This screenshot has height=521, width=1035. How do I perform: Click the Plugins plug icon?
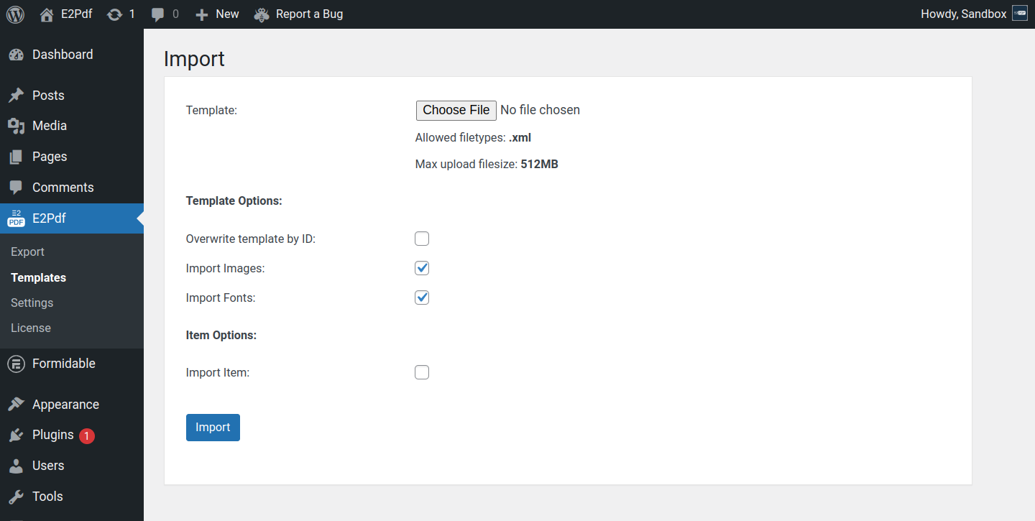point(16,435)
